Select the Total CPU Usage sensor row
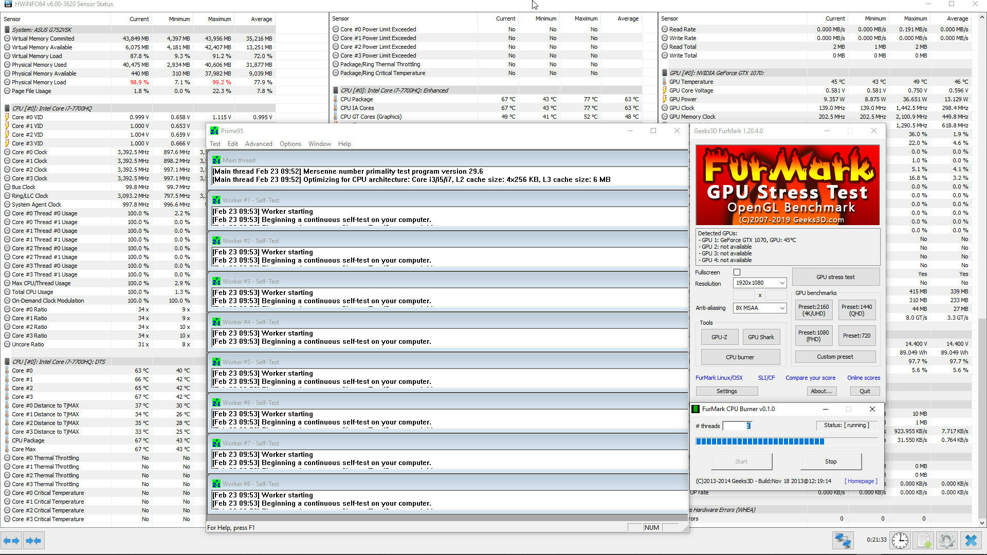This screenshot has width=987, height=555. pyautogui.click(x=139, y=292)
